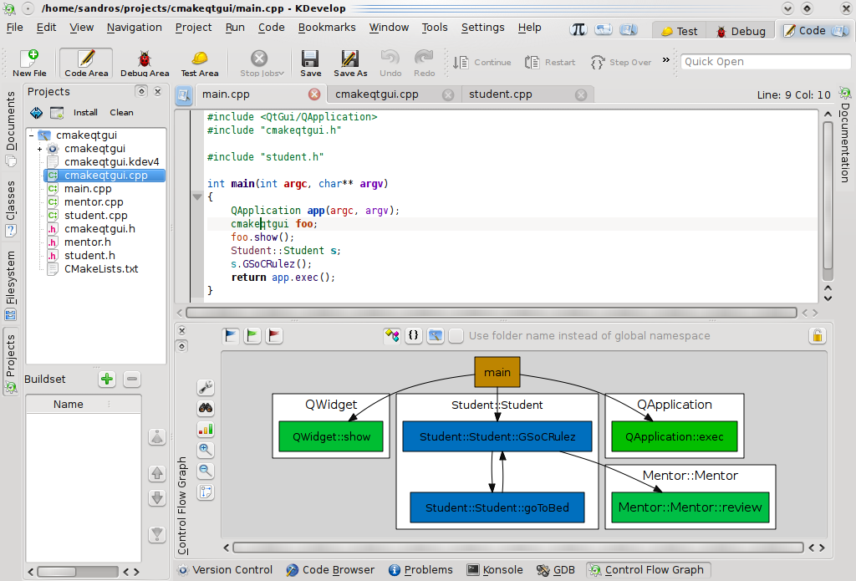Open the Code mode dropdown arrow

(x=840, y=30)
